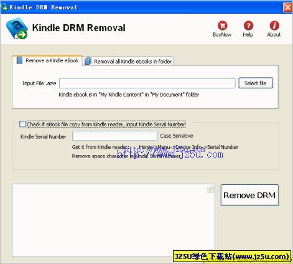Open the BuyNow shopping cart icon
293x264 pixels.
pyautogui.click(x=222, y=26)
